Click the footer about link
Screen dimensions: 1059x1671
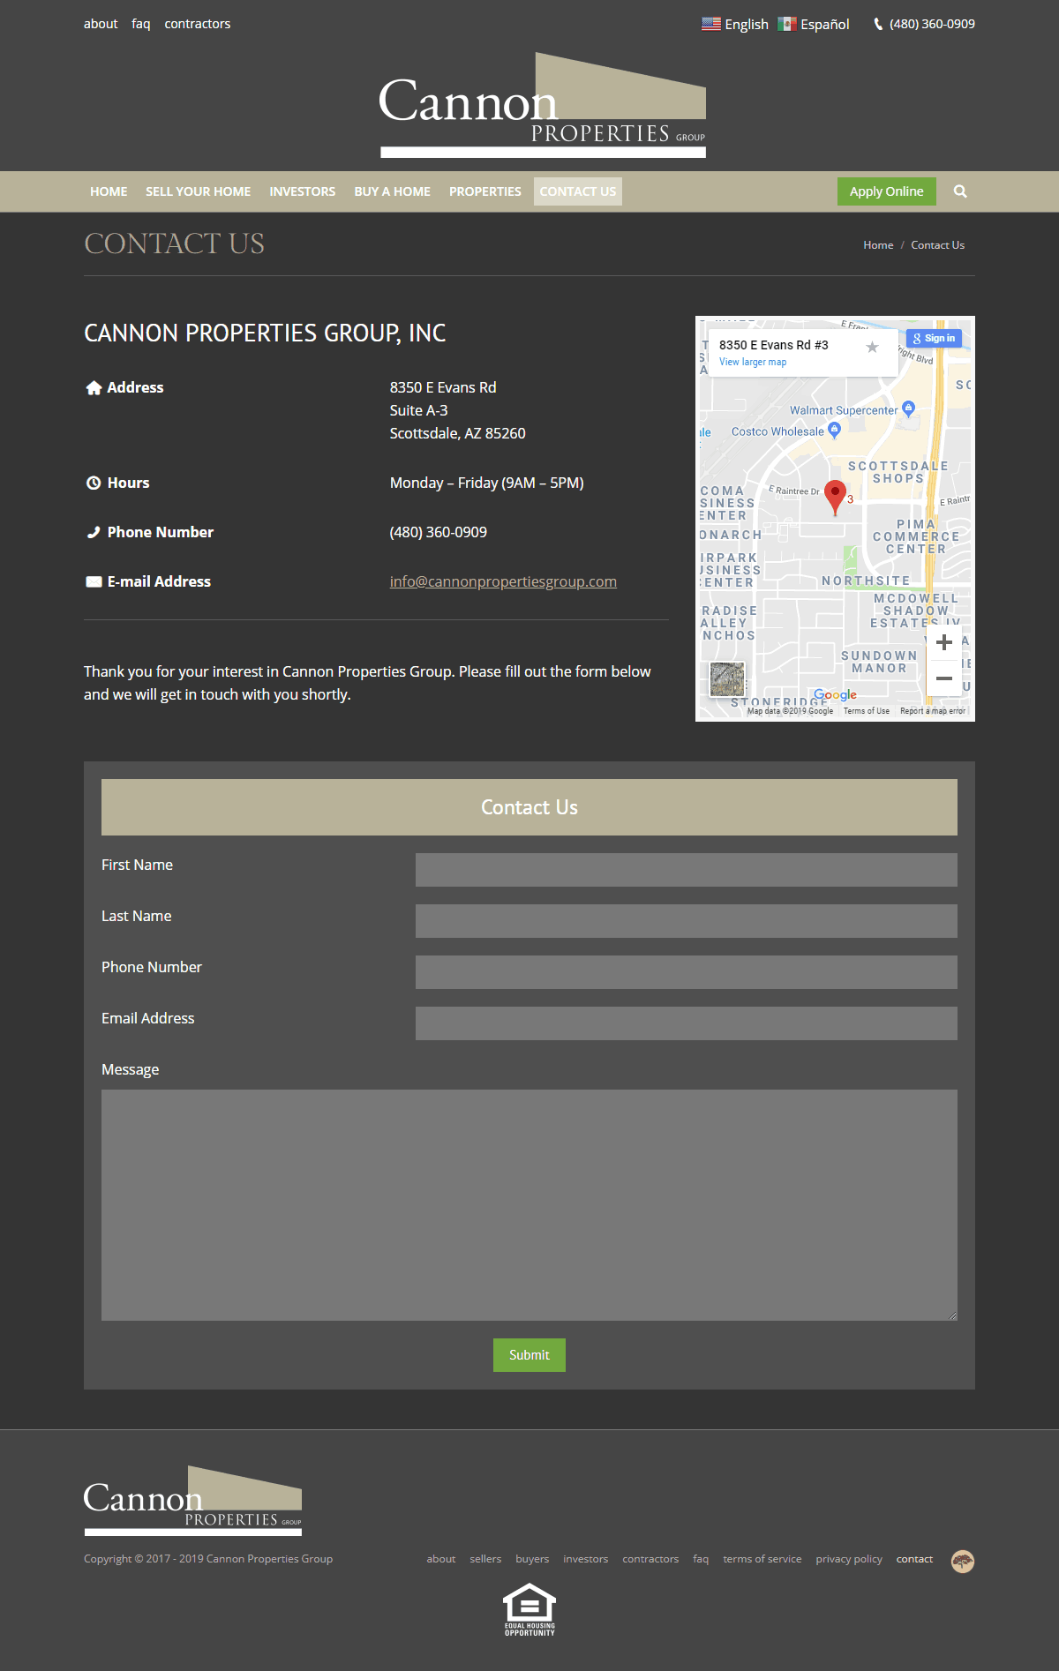[x=441, y=1559]
